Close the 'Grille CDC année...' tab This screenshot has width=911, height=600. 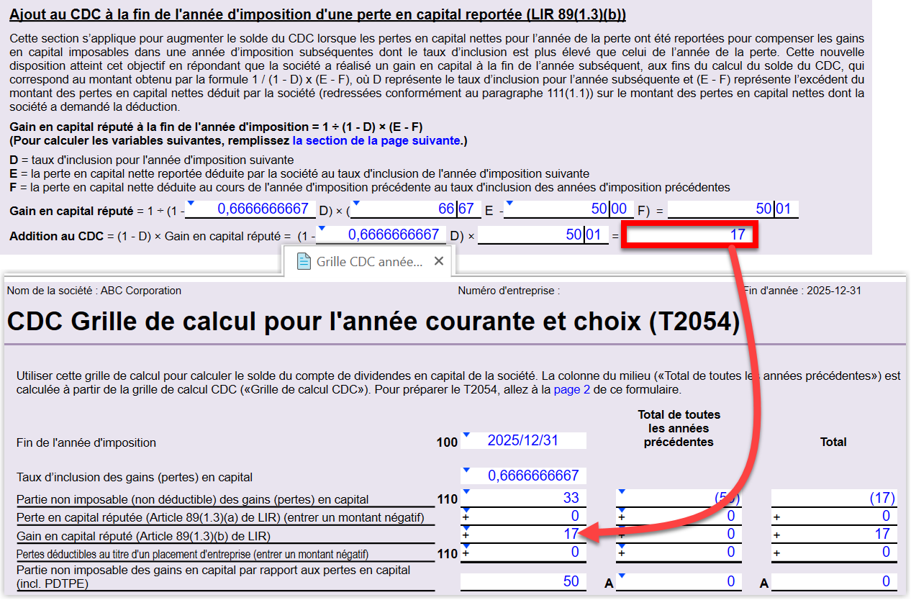(x=439, y=260)
